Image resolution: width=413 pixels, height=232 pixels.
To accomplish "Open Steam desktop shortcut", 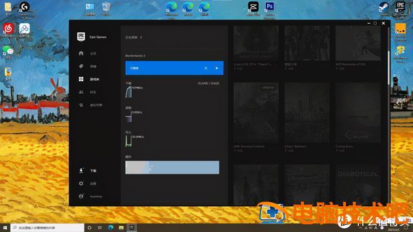I will [x=383, y=8].
